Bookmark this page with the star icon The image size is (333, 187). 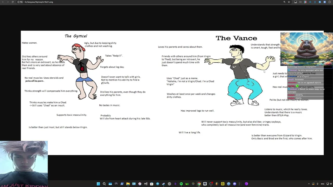pos(289,2)
